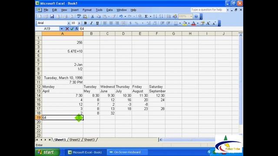Click in the Type a question for help box
Image resolution: width=278 pixels, height=156 pixels.
click(208, 10)
